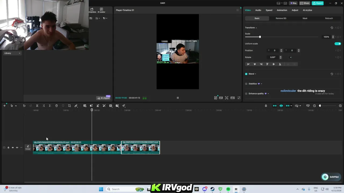Select the Crop tool in the timeline toolbar
Screen dimensions: 344x193
coord(69,106)
